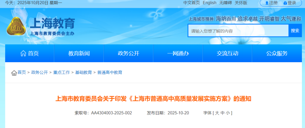Click the 注册 register button
The height and width of the screenshot is (128, 305).
click(271, 3)
